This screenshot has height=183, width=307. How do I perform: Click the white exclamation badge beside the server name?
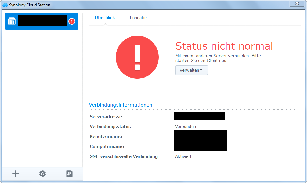(72, 21)
